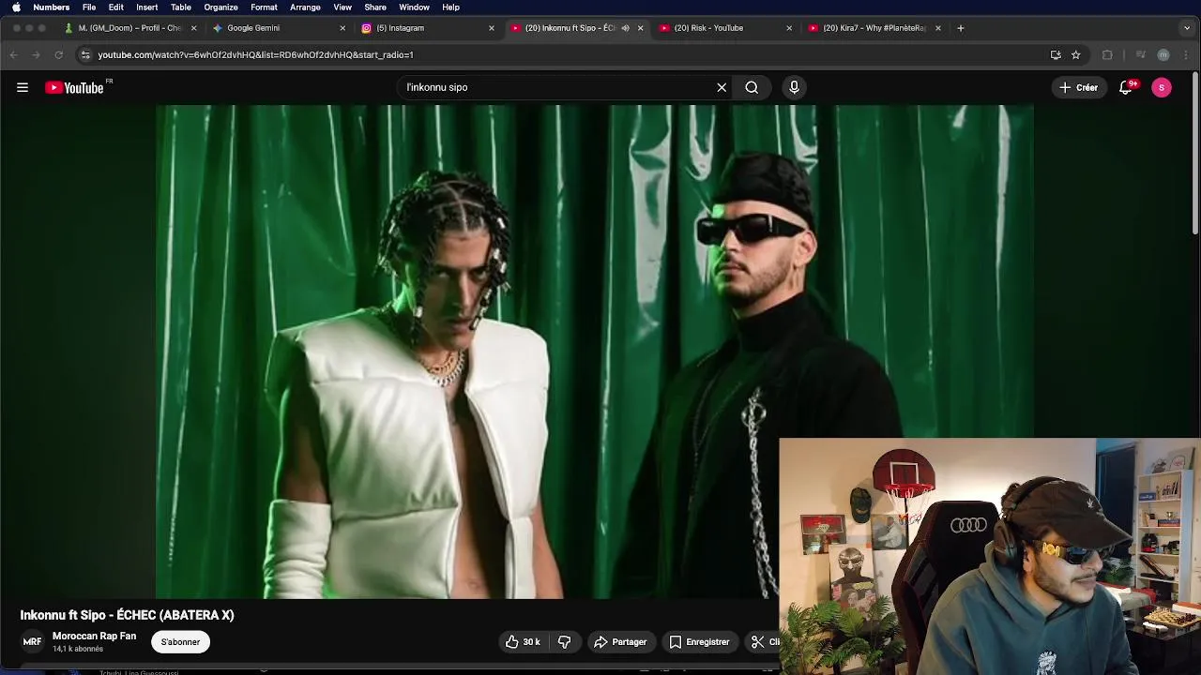This screenshot has width=1201, height=675.
Task: Click the page vertical scrollbar
Action: [1195, 155]
